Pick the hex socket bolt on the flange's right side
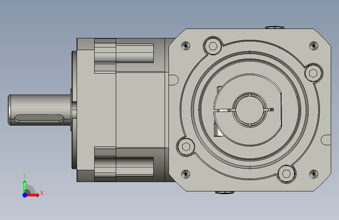Viewport: 339px width, 220px height. (x=314, y=73)
